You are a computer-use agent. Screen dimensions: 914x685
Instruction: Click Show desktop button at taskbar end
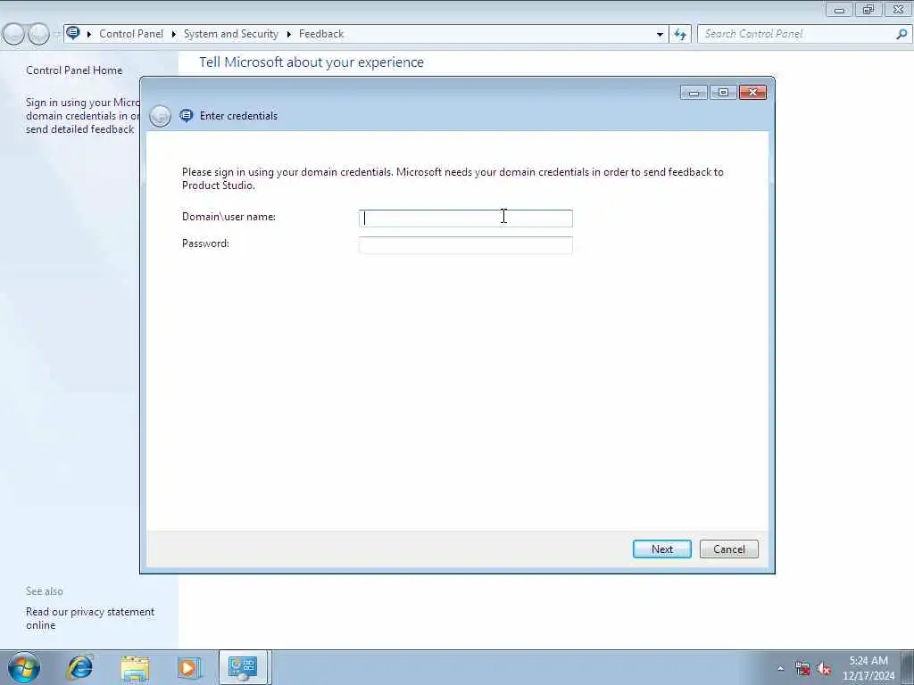[908, 667]
